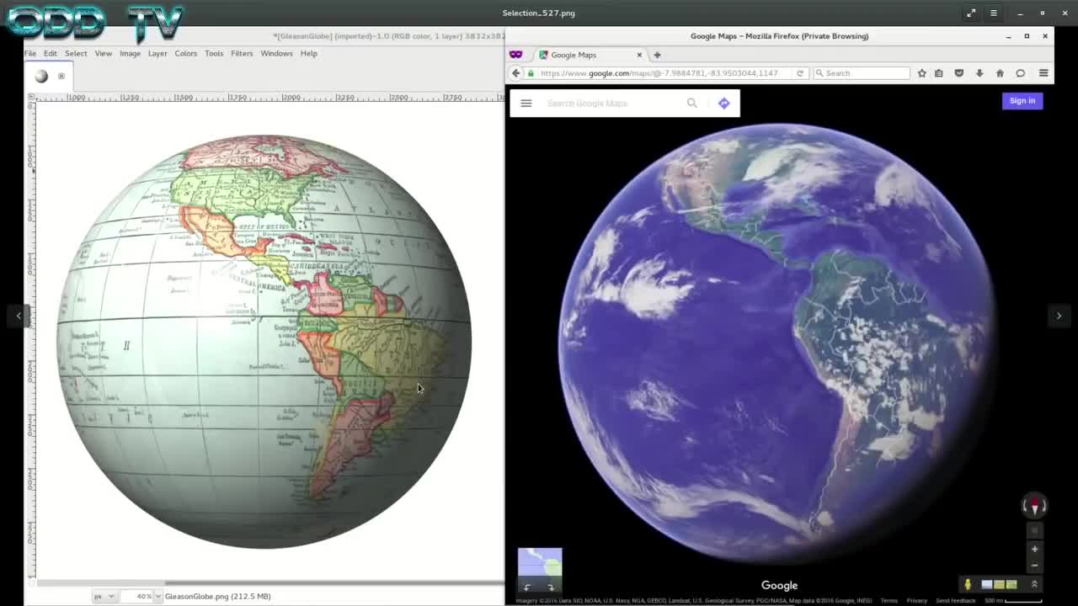Click the chat bubble icon in Firefox toolbar

pos(1020,73)
